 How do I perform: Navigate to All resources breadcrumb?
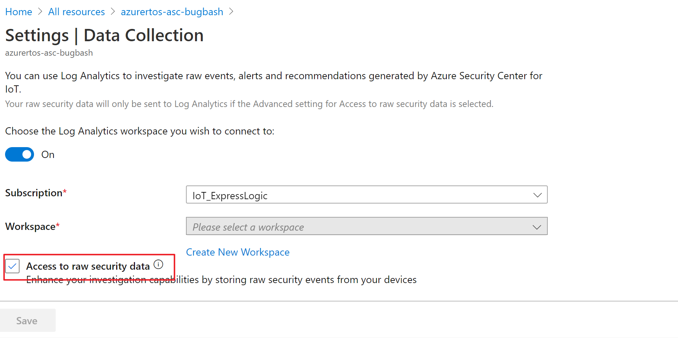[x=76, y=12]
